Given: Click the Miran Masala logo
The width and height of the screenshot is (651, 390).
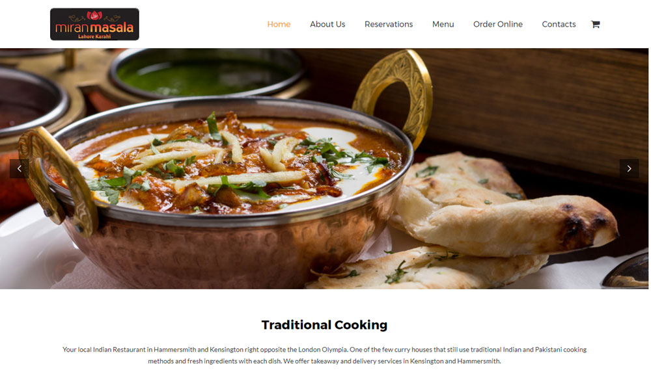Looking at the screenshot, I should pyautogui.click(x=94, y=25).
